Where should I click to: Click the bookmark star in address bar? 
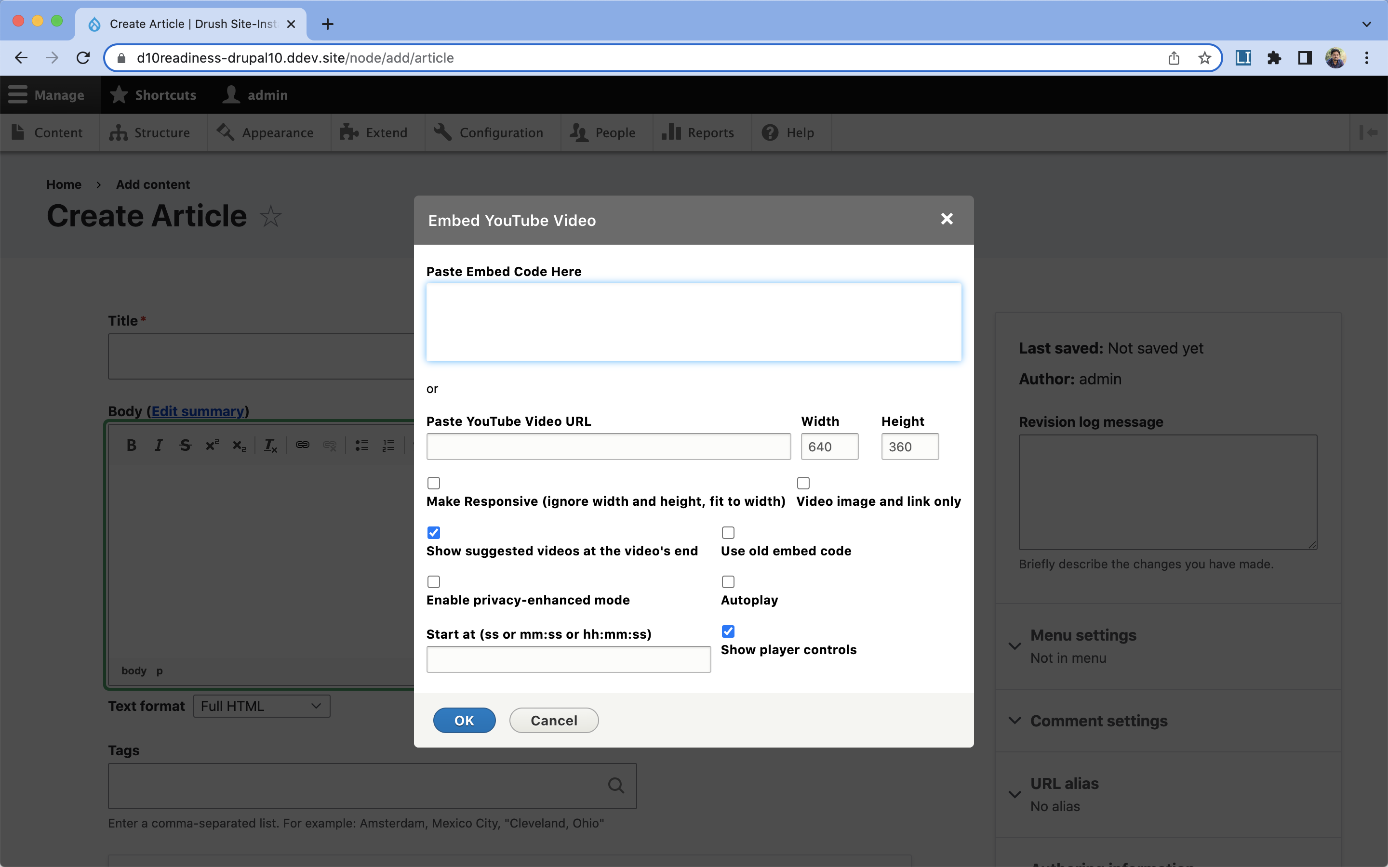(1204, 58)
